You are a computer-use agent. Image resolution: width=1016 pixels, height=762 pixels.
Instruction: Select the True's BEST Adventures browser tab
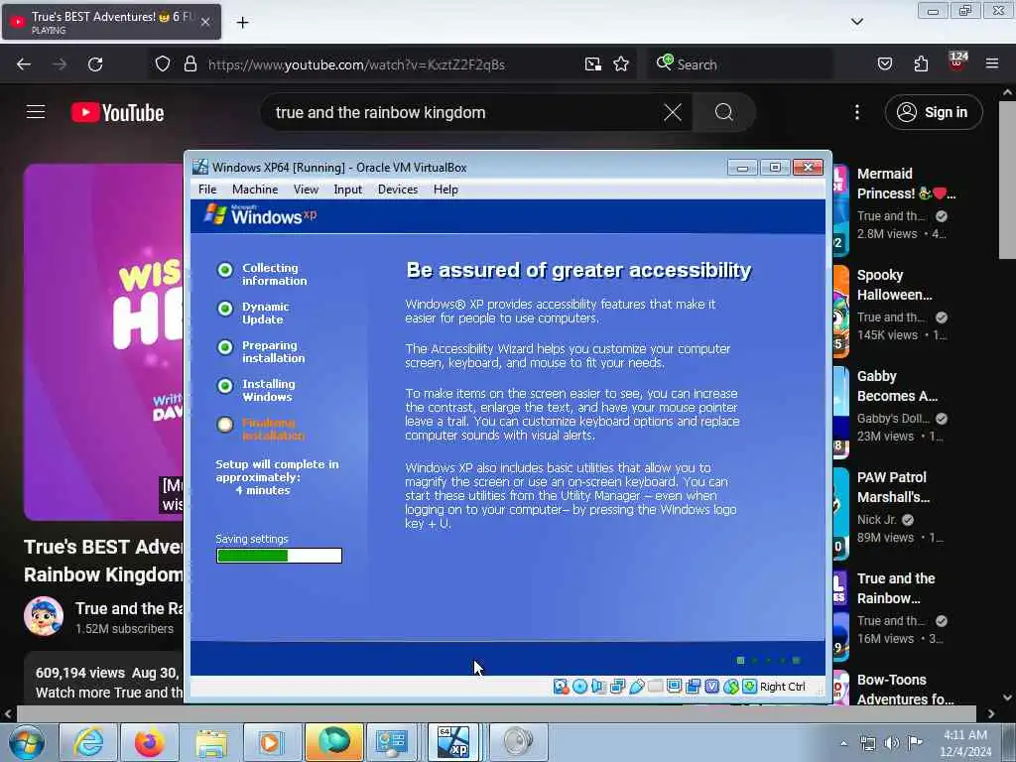point(111,22)
